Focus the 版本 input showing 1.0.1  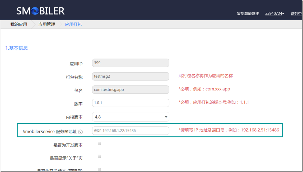point(130,103)
